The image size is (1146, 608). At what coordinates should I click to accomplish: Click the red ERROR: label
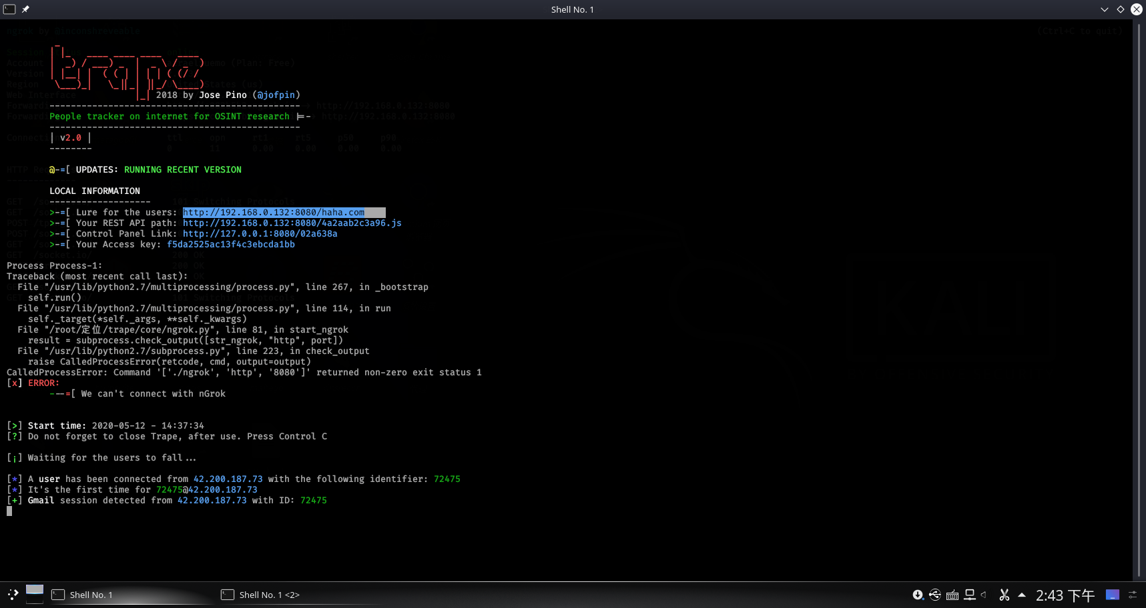coord(44,383)
